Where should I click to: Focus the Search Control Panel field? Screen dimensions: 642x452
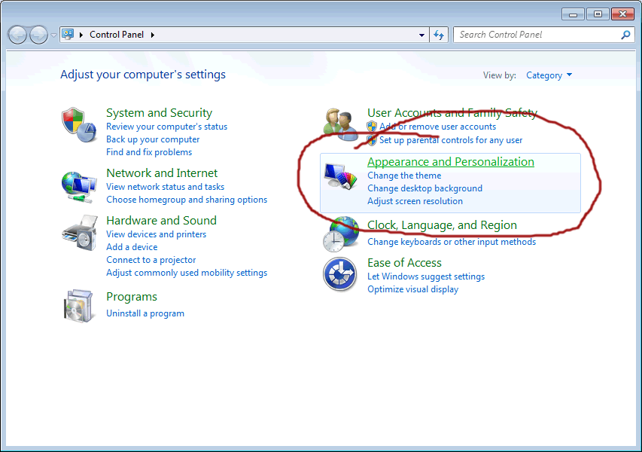[543, 35]
